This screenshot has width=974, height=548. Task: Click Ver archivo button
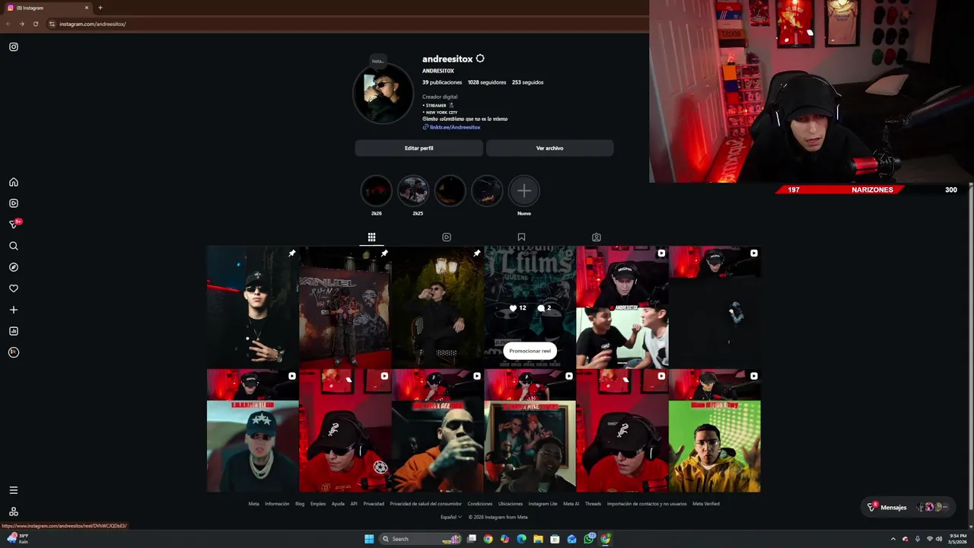[549, 148]
